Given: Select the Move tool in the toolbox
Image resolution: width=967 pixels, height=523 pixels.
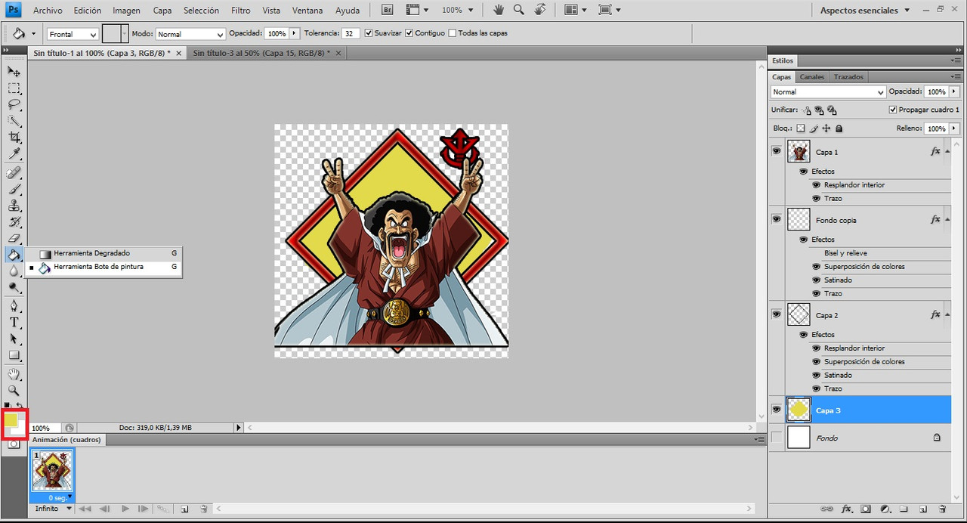Looking at the screenshot, I should pos(14,71).
